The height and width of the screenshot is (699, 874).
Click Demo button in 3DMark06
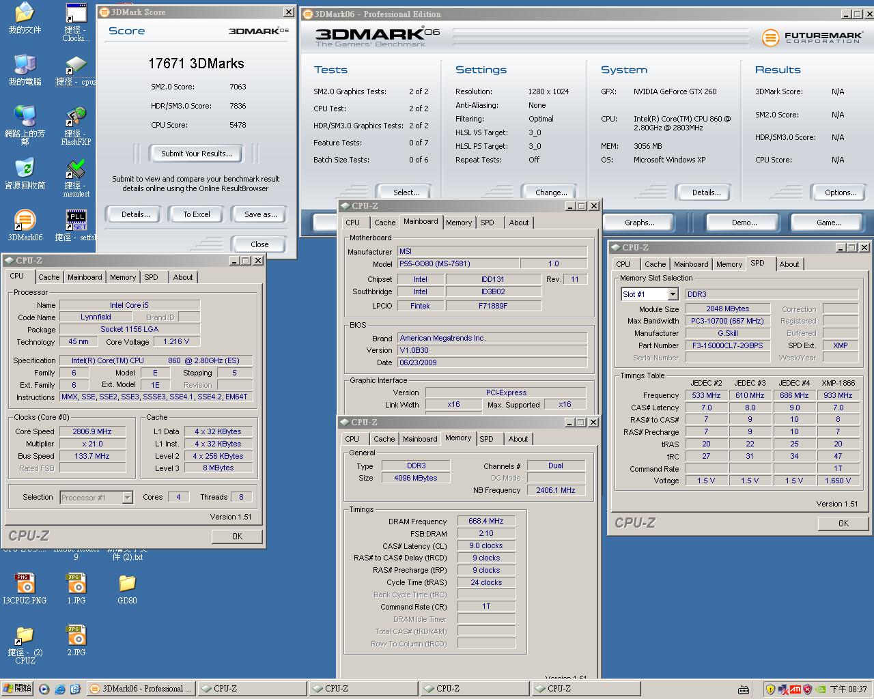click(744, 223)
